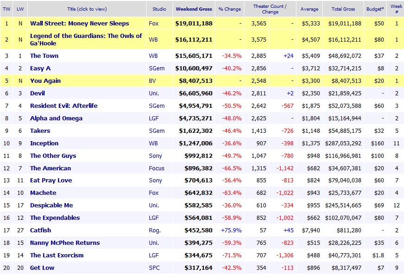Image resolution: width=404 pixels, height=274 pixels.
Task: Open The Town movie link
Action: coord(45,56)
